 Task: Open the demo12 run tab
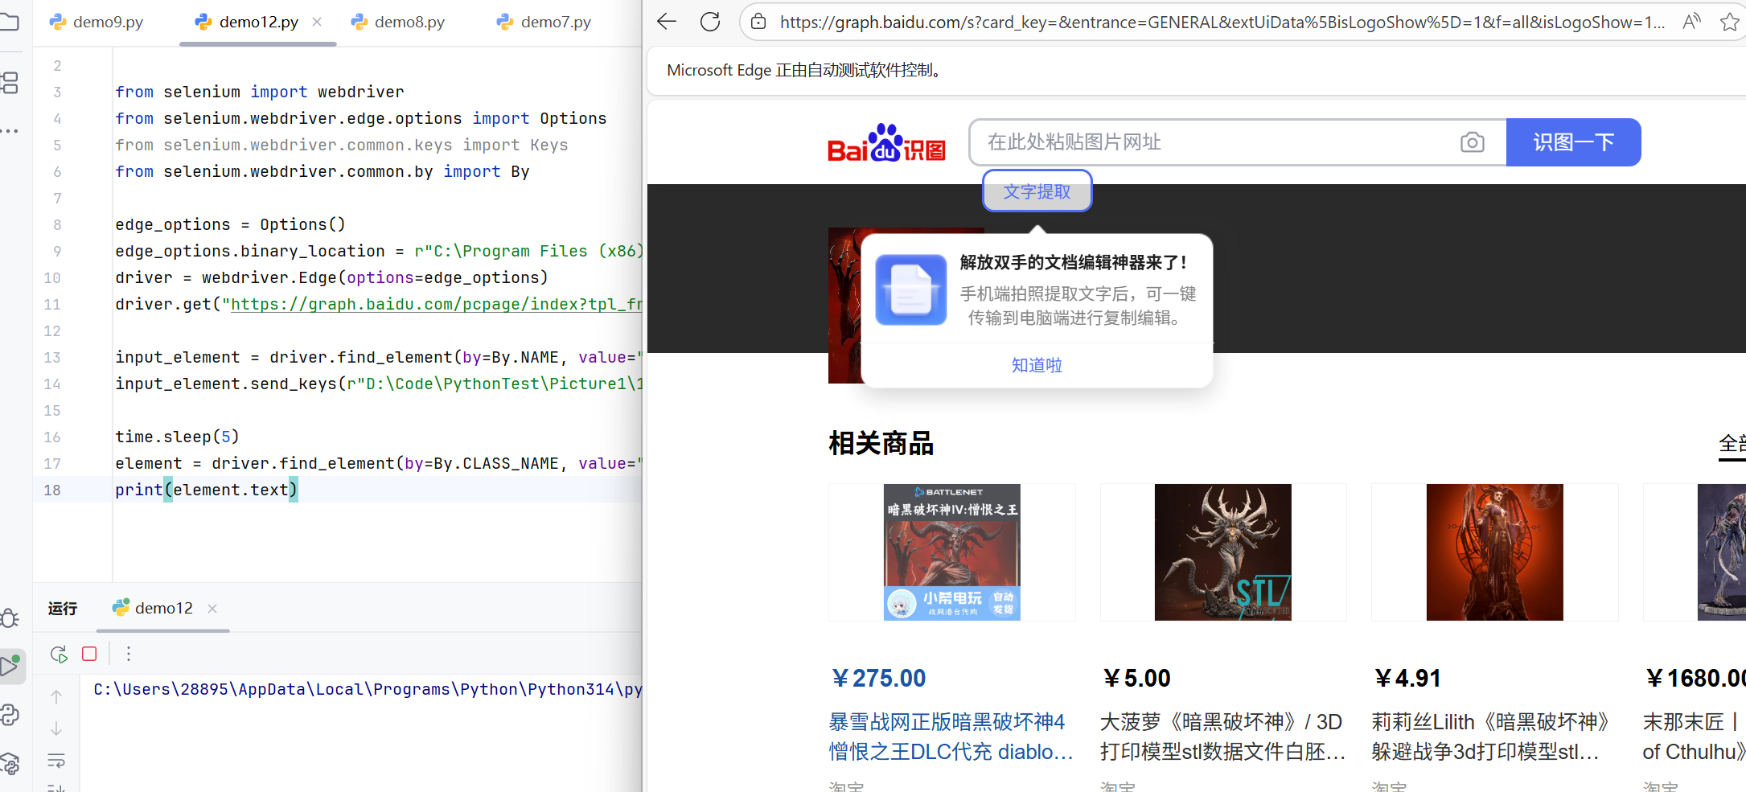point(154,608)
